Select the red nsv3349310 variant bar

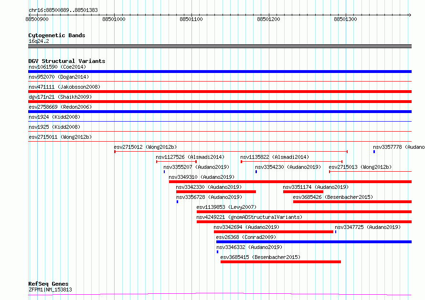(x=290, y=182)
